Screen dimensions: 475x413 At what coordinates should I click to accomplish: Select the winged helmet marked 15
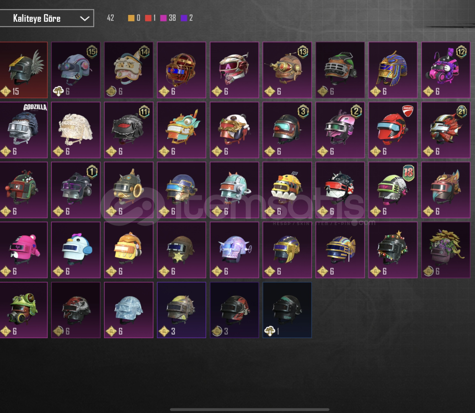point(24,70)
